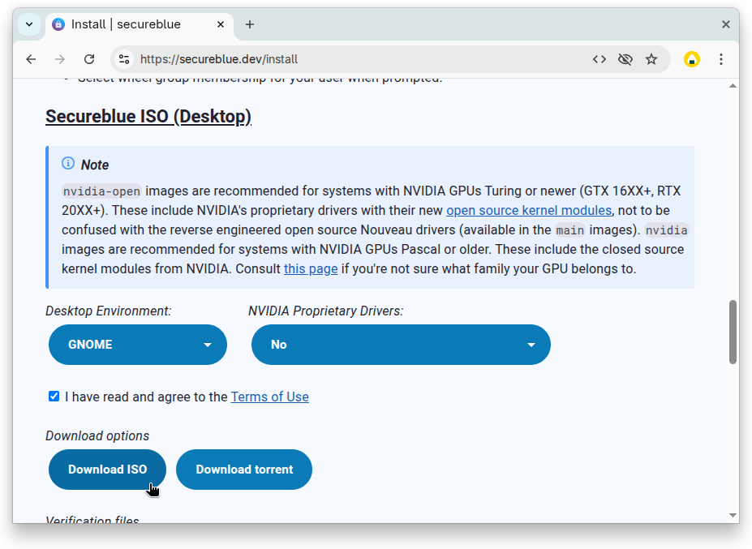
Task: Open the browser three-dot menu
Action: [721, 59]
